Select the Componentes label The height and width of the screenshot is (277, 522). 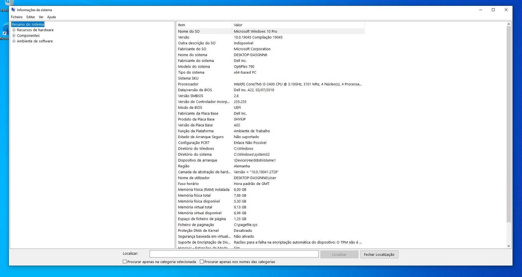coord(28,36)
